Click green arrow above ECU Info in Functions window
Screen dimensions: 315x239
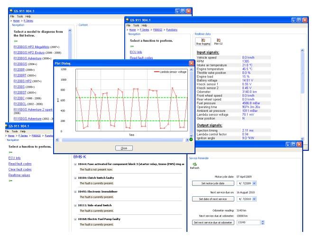132,46
